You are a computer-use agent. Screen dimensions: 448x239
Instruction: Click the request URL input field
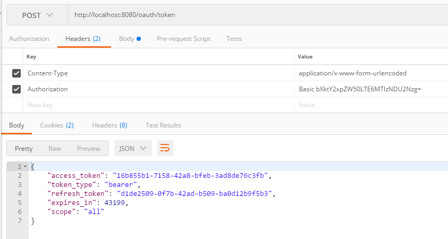pyautogui.click(x=255, y=15)
